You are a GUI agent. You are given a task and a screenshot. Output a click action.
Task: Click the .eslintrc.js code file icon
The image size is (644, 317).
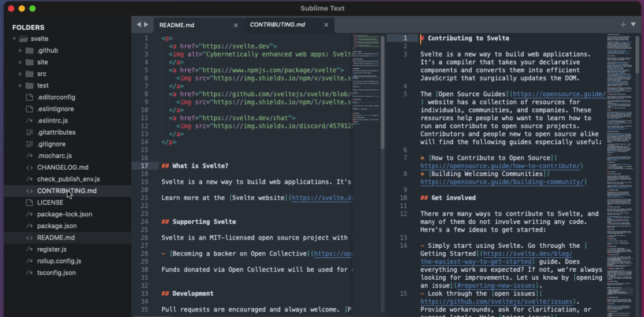point(30,121)
